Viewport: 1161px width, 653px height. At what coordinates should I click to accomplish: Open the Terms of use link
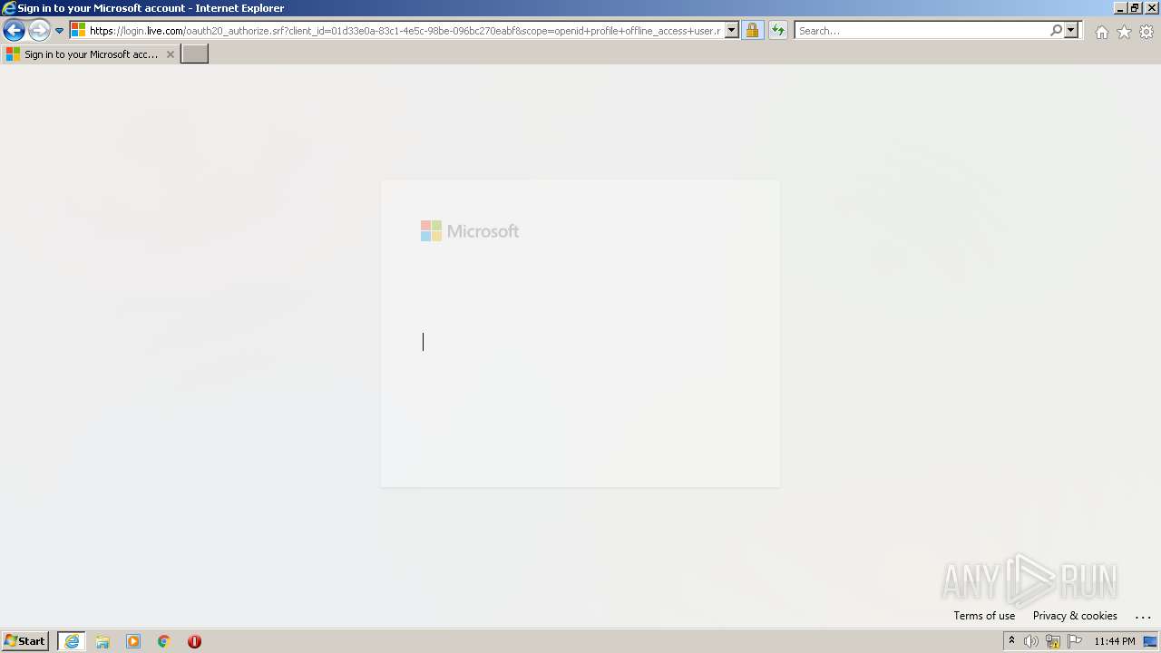(984, 616)
